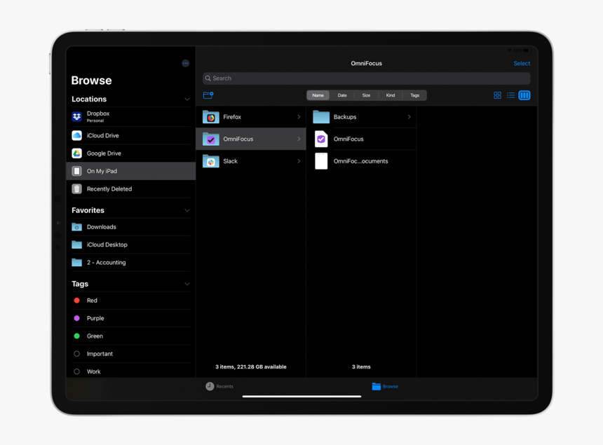Select the OmniFocus folder in first column
The width and height of the screenshot is (603, 445).
point(251,139)
